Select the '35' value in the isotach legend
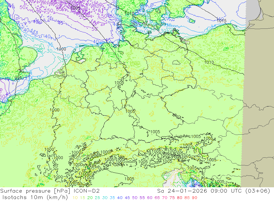274x201 pixels. 112,198
